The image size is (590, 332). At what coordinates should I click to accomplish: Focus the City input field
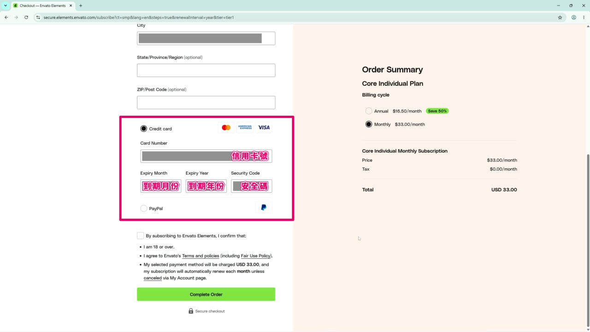click(206, 38)
